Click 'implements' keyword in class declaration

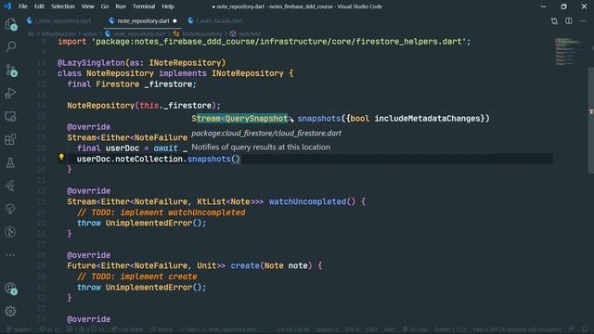tap(183, 73)
